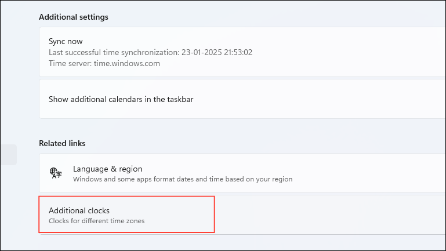Click the Sync now option
Screen dimensions: 446x251
(x=66, y=42)
